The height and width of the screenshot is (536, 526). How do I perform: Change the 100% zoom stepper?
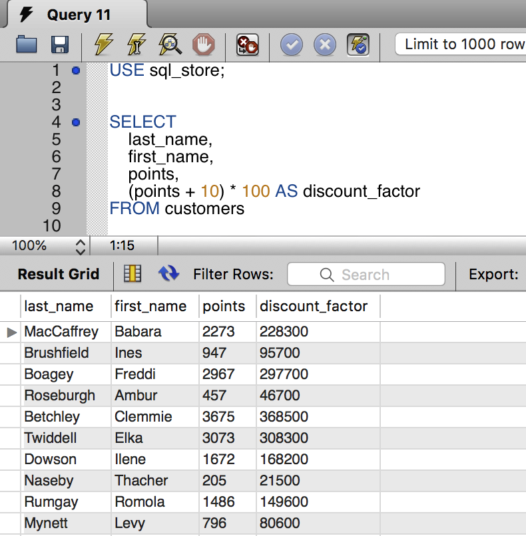(81, 246)
